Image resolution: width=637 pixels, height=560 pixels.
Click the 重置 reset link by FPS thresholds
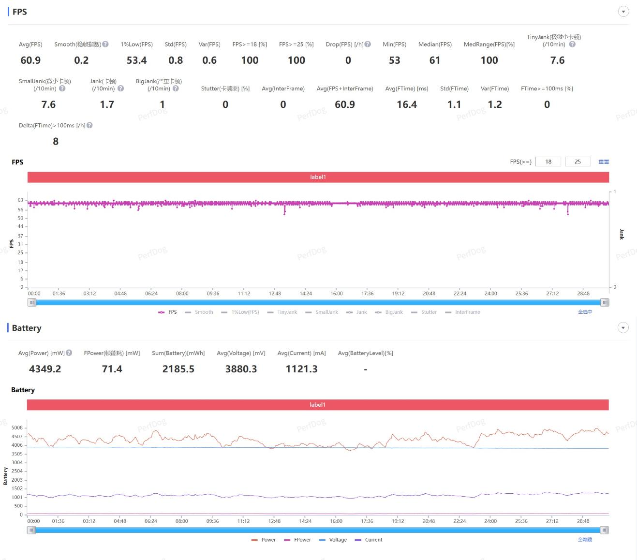[604, 162]
